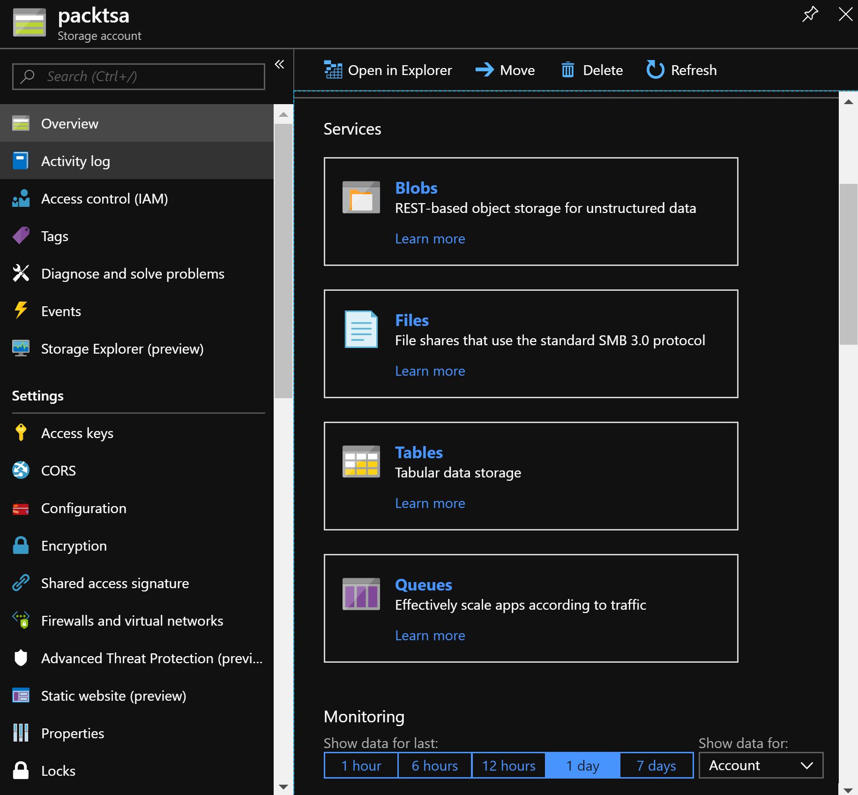This screenshot has height=795, width=858.
Task: Click the Delete trash icon
Action: coord(567,70)
